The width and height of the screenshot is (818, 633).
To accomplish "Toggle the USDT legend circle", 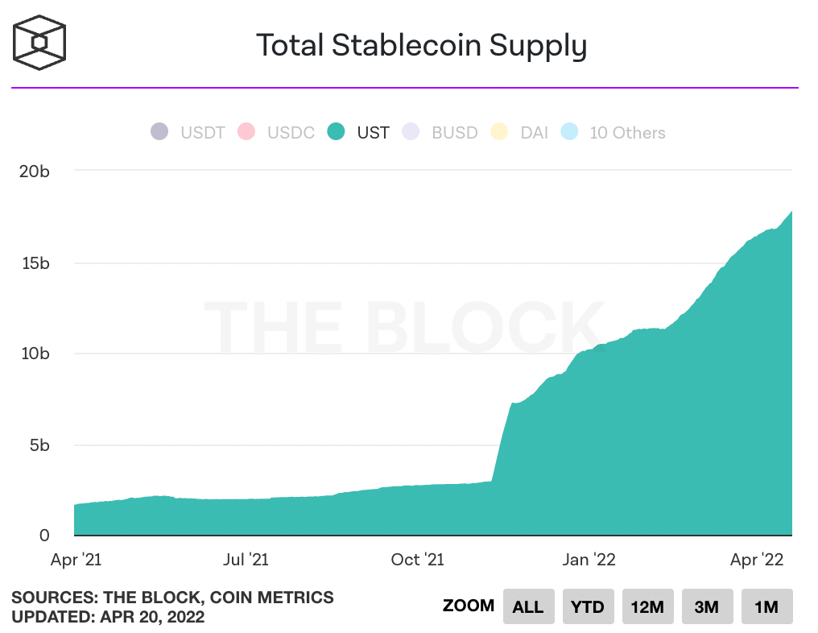I will (159, 132).
